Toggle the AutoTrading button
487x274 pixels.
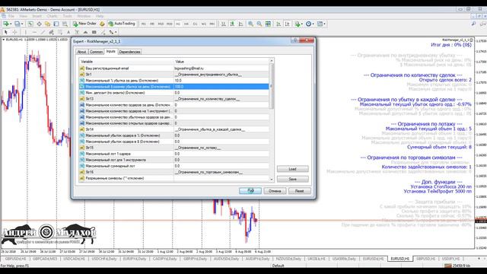point(122,24)
